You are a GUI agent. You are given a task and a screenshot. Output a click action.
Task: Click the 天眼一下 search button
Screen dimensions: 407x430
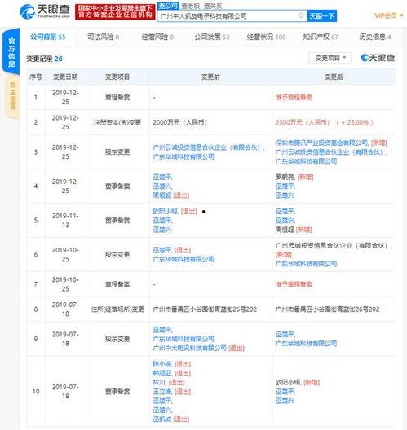point(322,16)
